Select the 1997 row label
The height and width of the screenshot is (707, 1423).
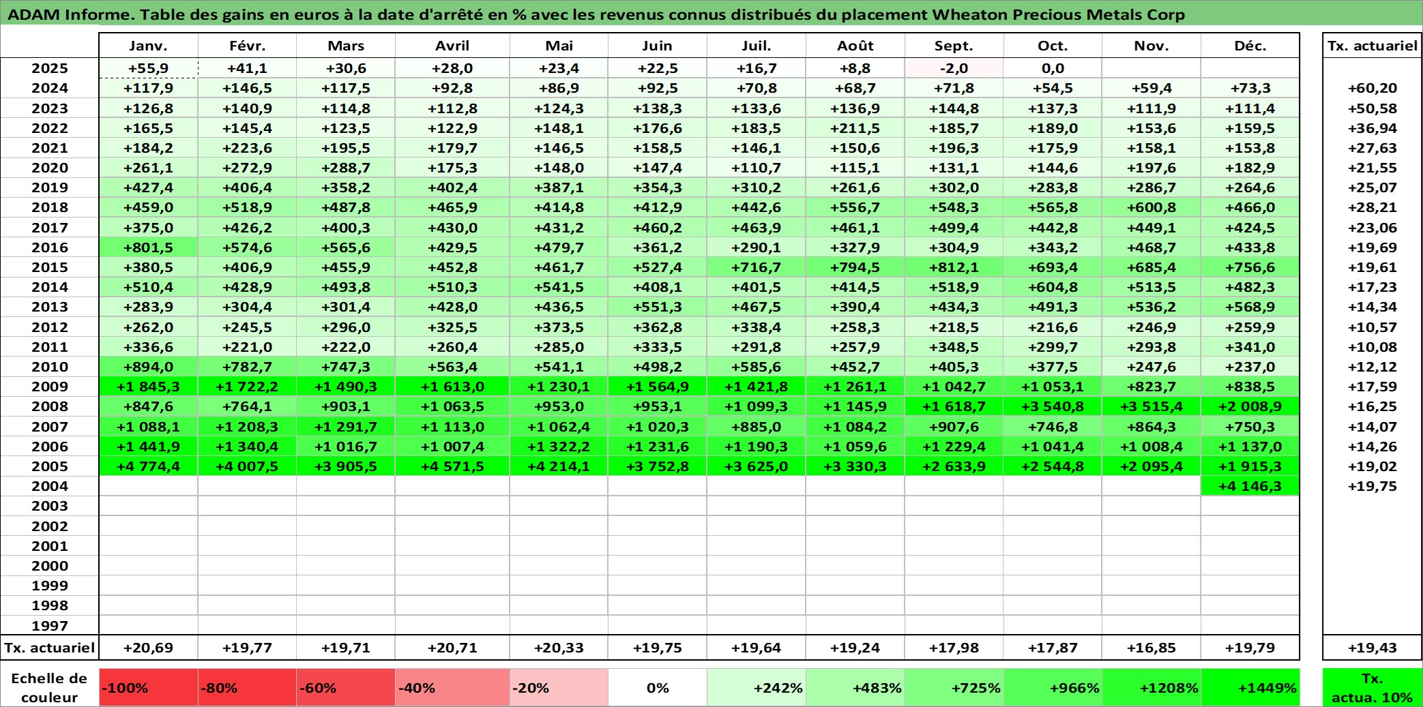(50, 625)
